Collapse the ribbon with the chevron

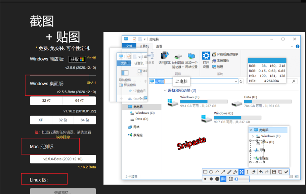click(x=292, y=46)
